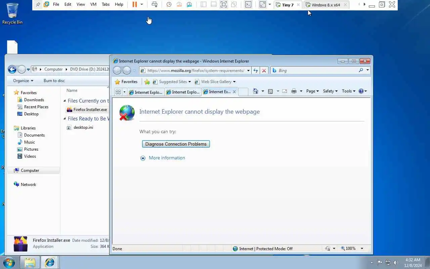The image size is (430, 269).
Task: Open the Recycle Bin on the desktop
Action: pos(12,13)
